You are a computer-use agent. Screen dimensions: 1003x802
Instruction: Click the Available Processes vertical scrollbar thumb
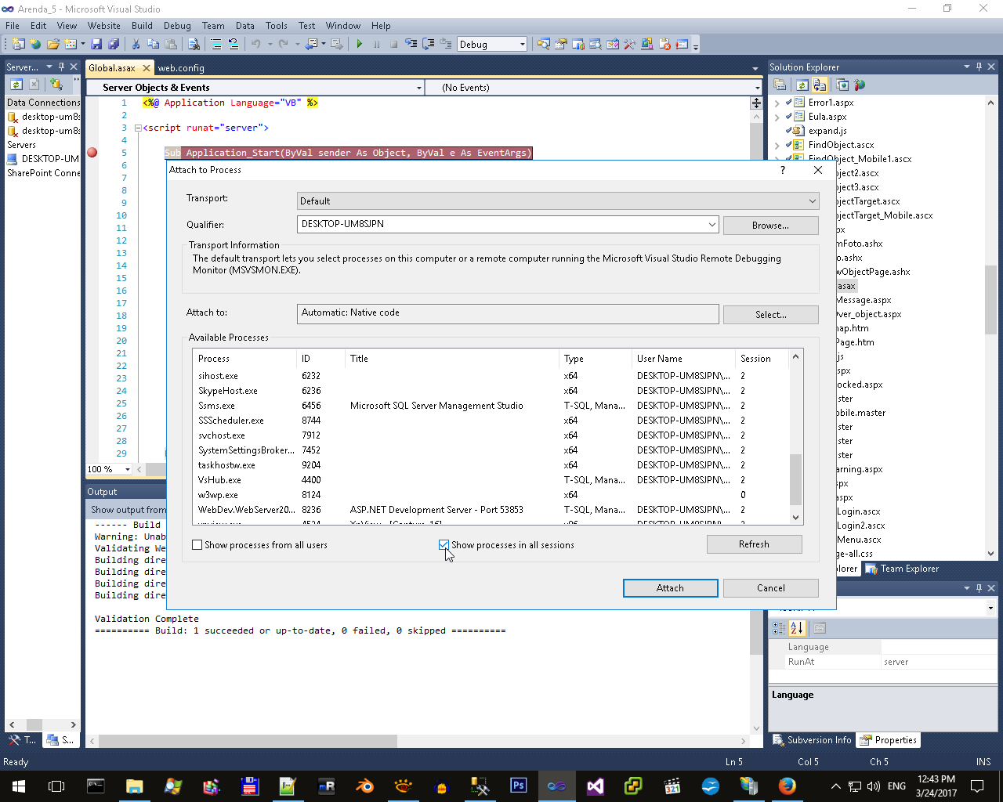pyautogui.click(x=796, y=479)
